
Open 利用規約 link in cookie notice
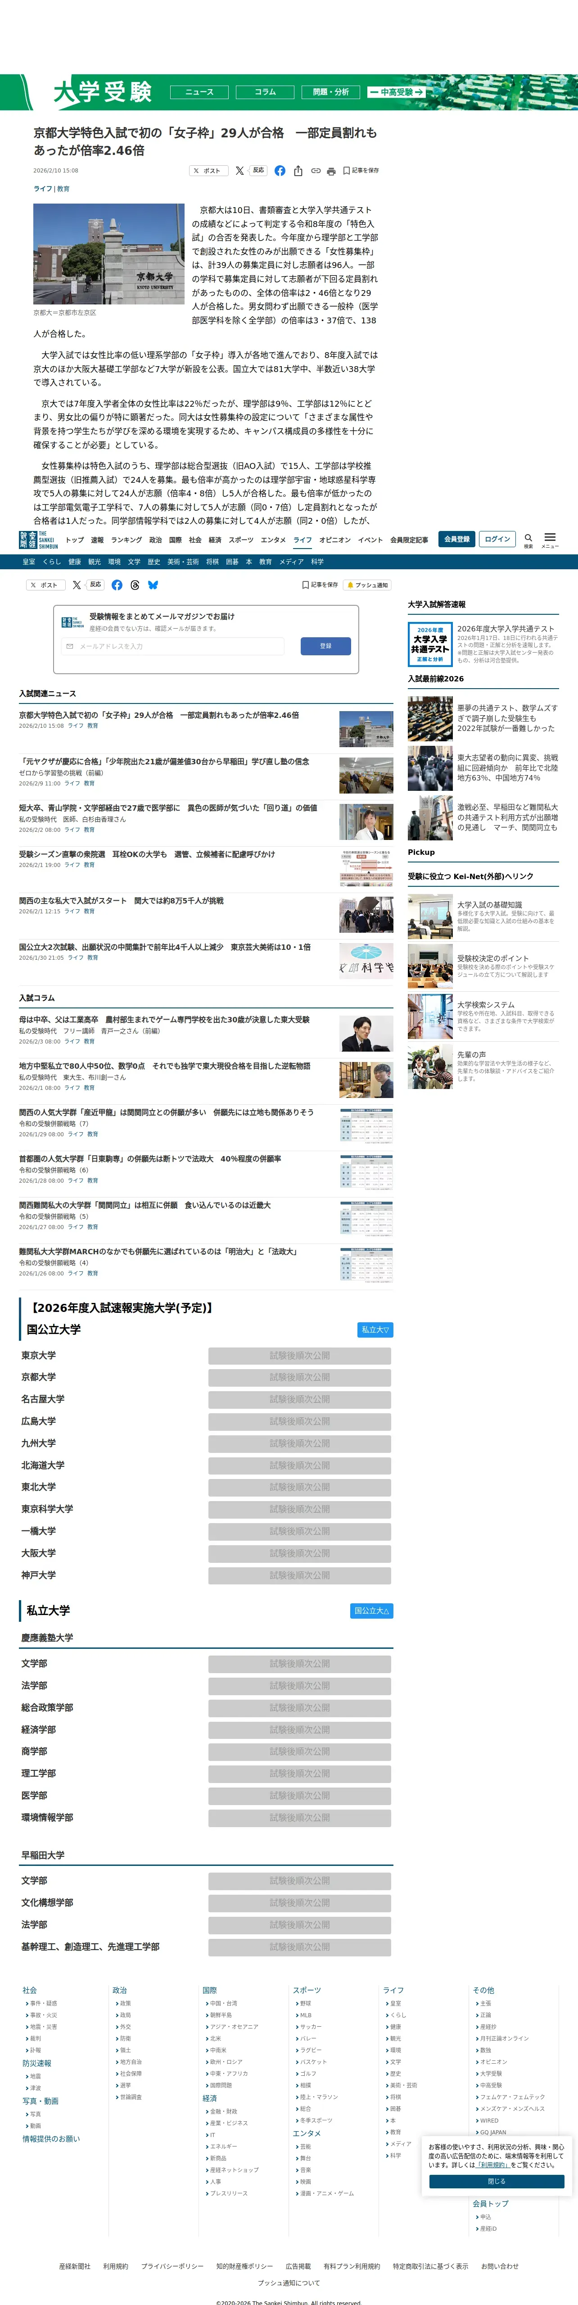(492, 2165)
